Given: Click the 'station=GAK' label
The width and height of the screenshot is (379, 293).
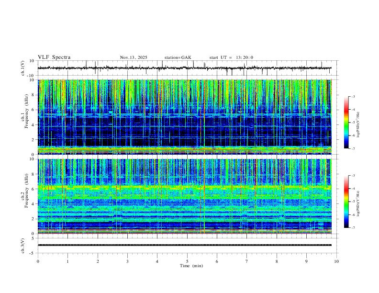Looking at the screenshot, I should 178,57.
